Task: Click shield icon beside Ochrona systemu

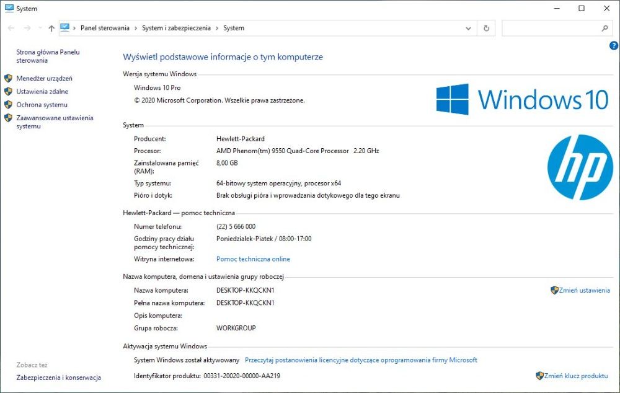Action: point(8,105)
